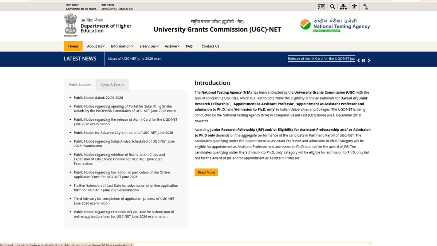Open Advance City Intimation public notice
The height and width of the screenshot is (246, 437).
click(123, 133)
